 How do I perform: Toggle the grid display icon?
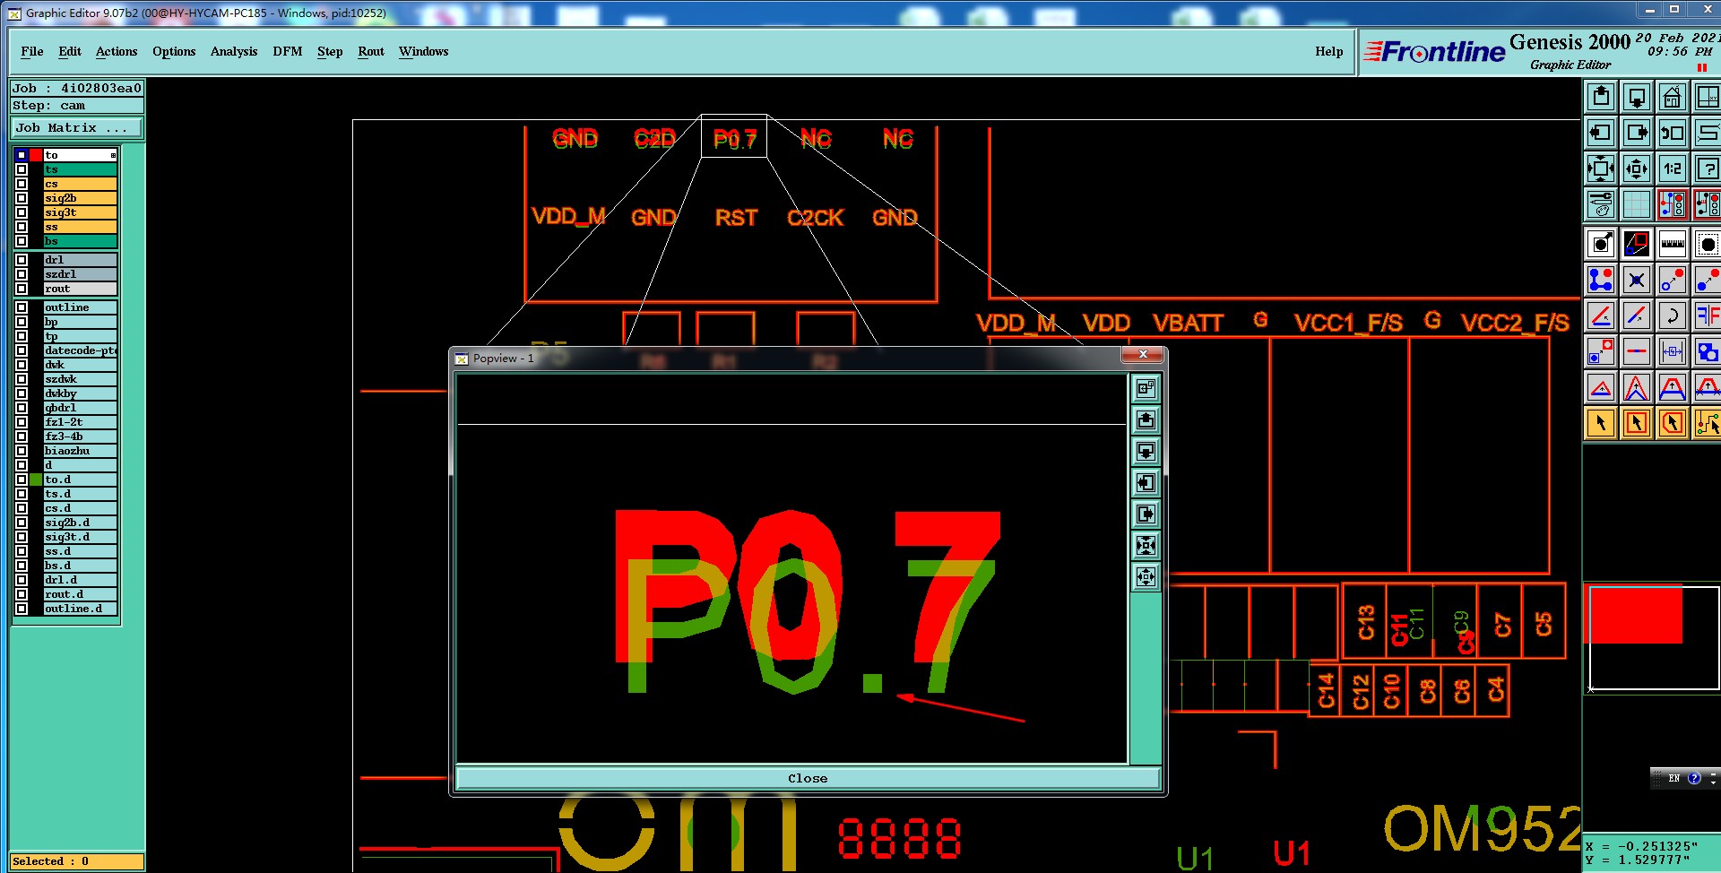coord(1637,204)
